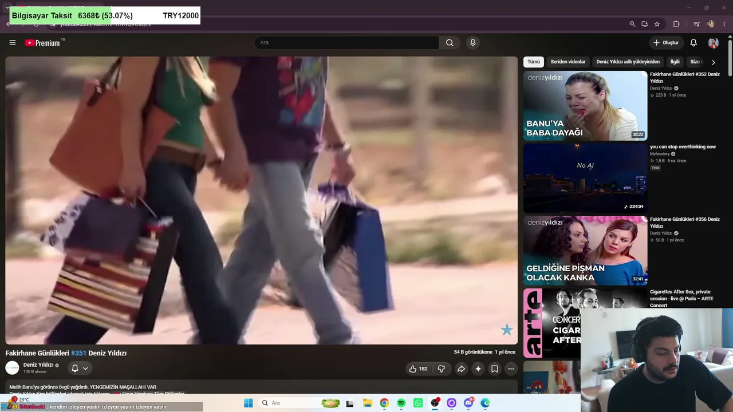Open Fakirhane Günlükleri #356 video title
This screenshot has width=733, height=412.
pos(685,223)
